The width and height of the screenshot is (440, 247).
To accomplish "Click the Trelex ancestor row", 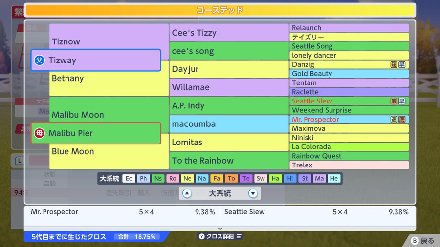I will coord(349,165).
